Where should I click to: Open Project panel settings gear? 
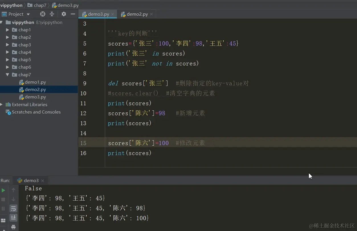[x=64, y=14]
